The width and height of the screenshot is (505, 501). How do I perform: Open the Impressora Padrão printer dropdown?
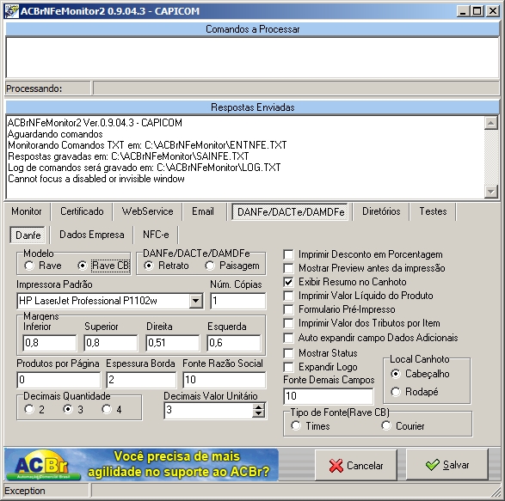coord(195,301)
